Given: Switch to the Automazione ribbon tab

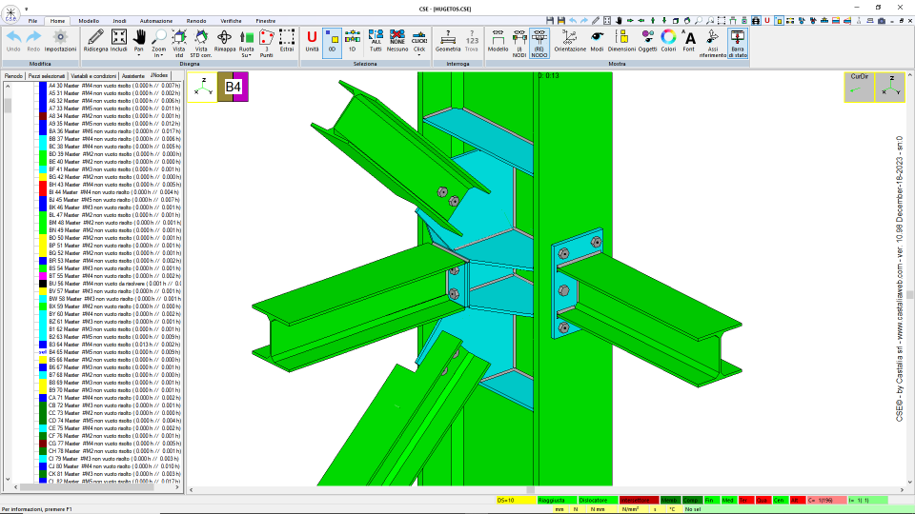Looking at the screenshot, I should click(x=155, y=21).
